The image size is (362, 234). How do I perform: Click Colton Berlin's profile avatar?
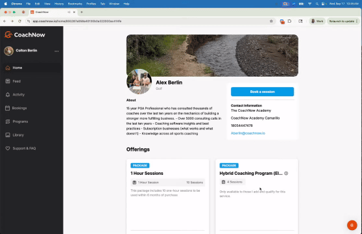point(9,51)
